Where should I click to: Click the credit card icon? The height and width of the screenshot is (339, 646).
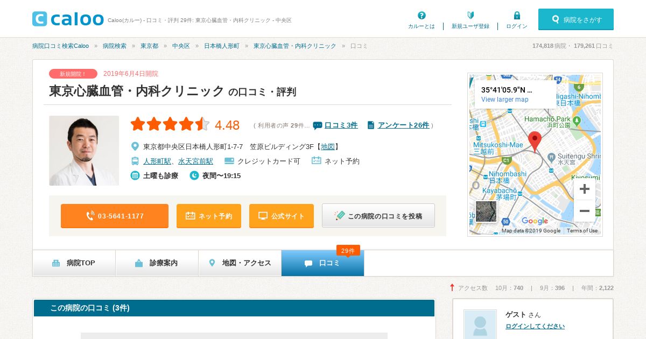pos(229,160)
